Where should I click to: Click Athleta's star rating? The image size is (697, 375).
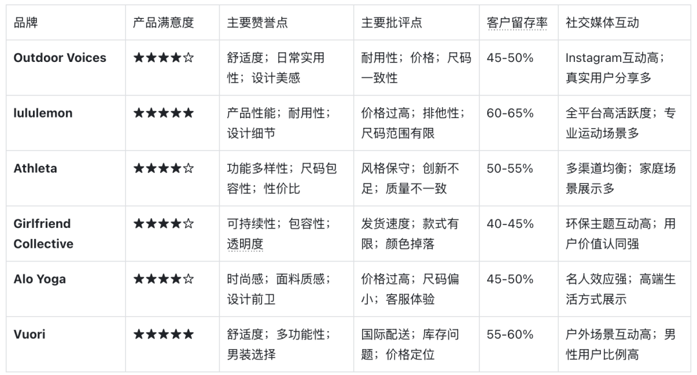pos(163,168)
